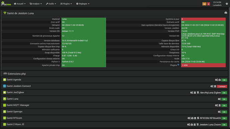The image size is (230, 129).
Task: Open the Réglages dropdown menu
Action: click(83, 4)
